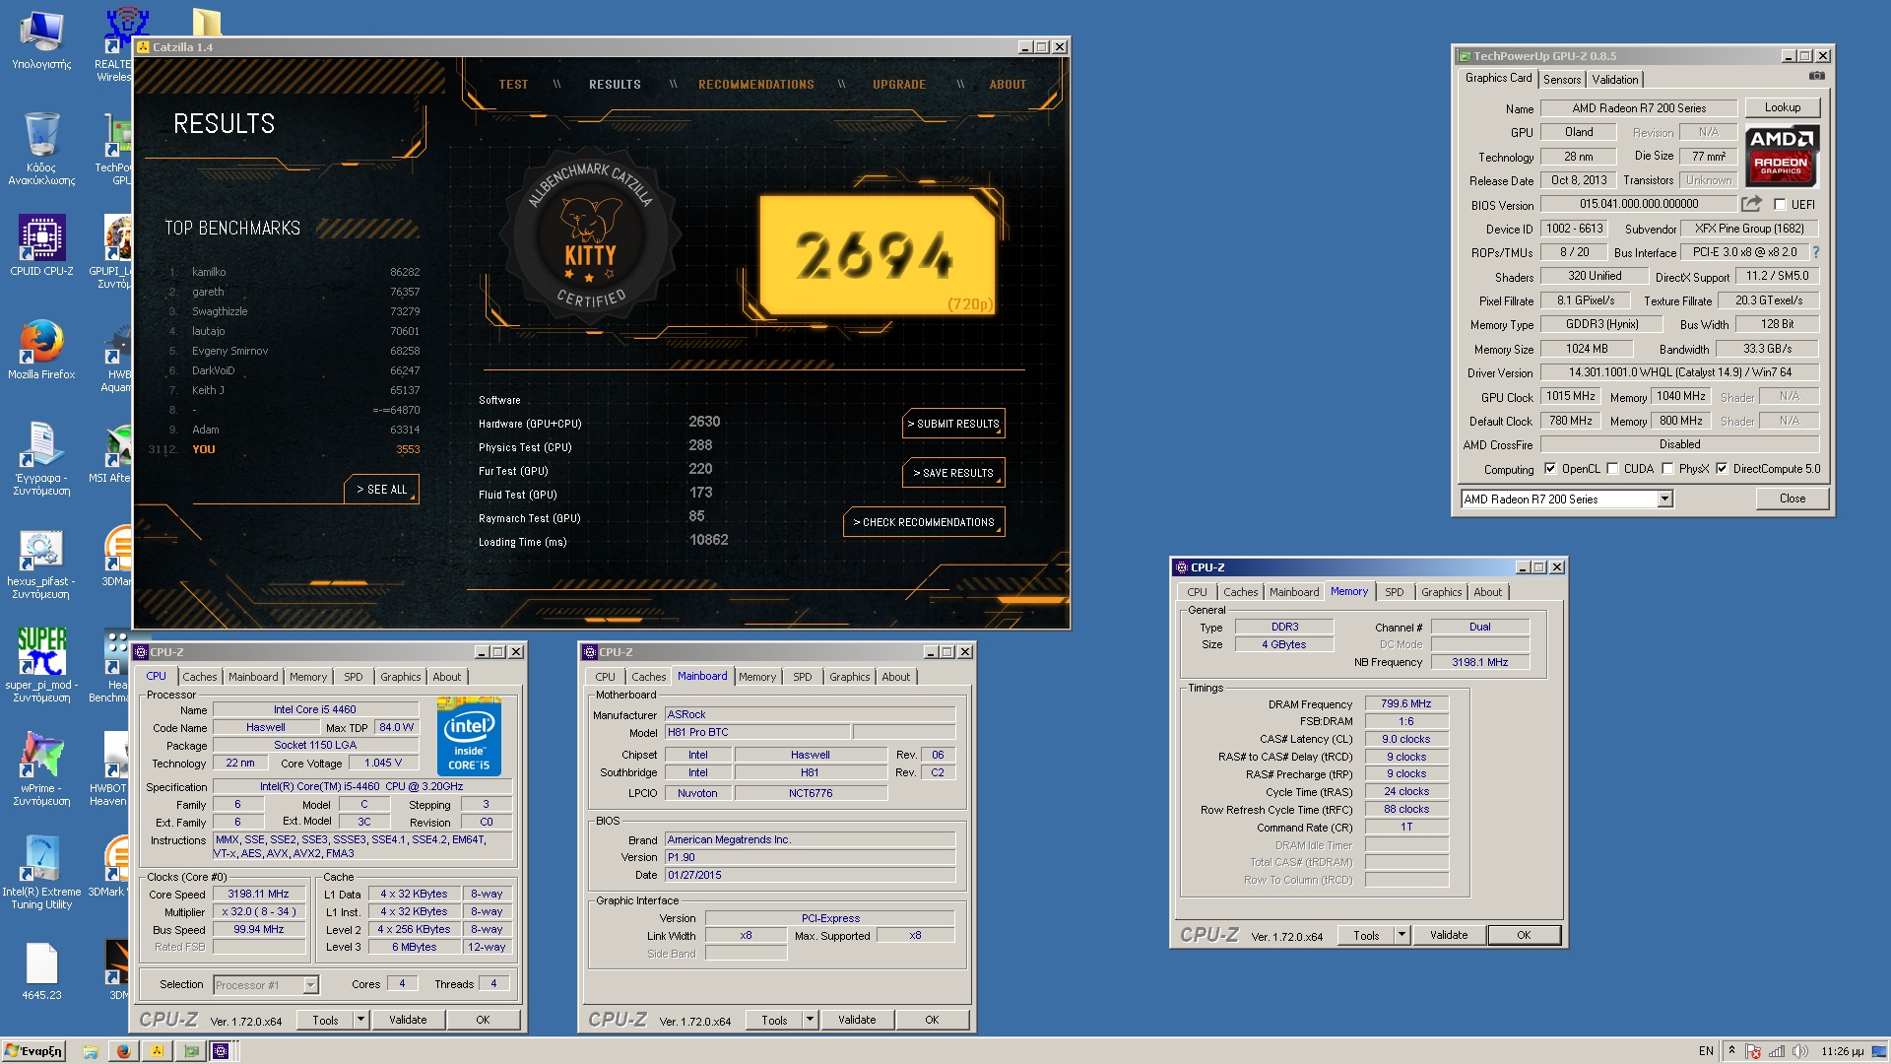Click Save Results in Catzilla
This screenshot has height=1064, width=1891.
click(953, 473)
